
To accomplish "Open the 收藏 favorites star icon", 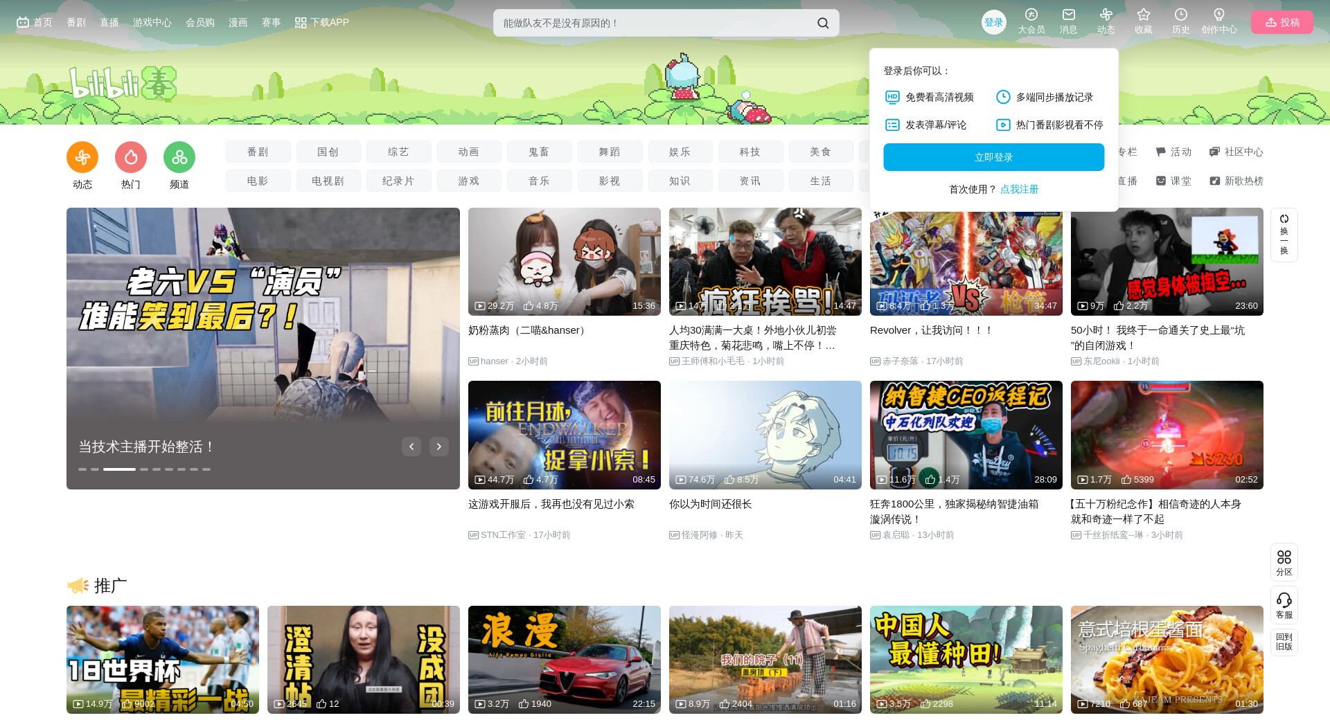I will coord(1143,21).
